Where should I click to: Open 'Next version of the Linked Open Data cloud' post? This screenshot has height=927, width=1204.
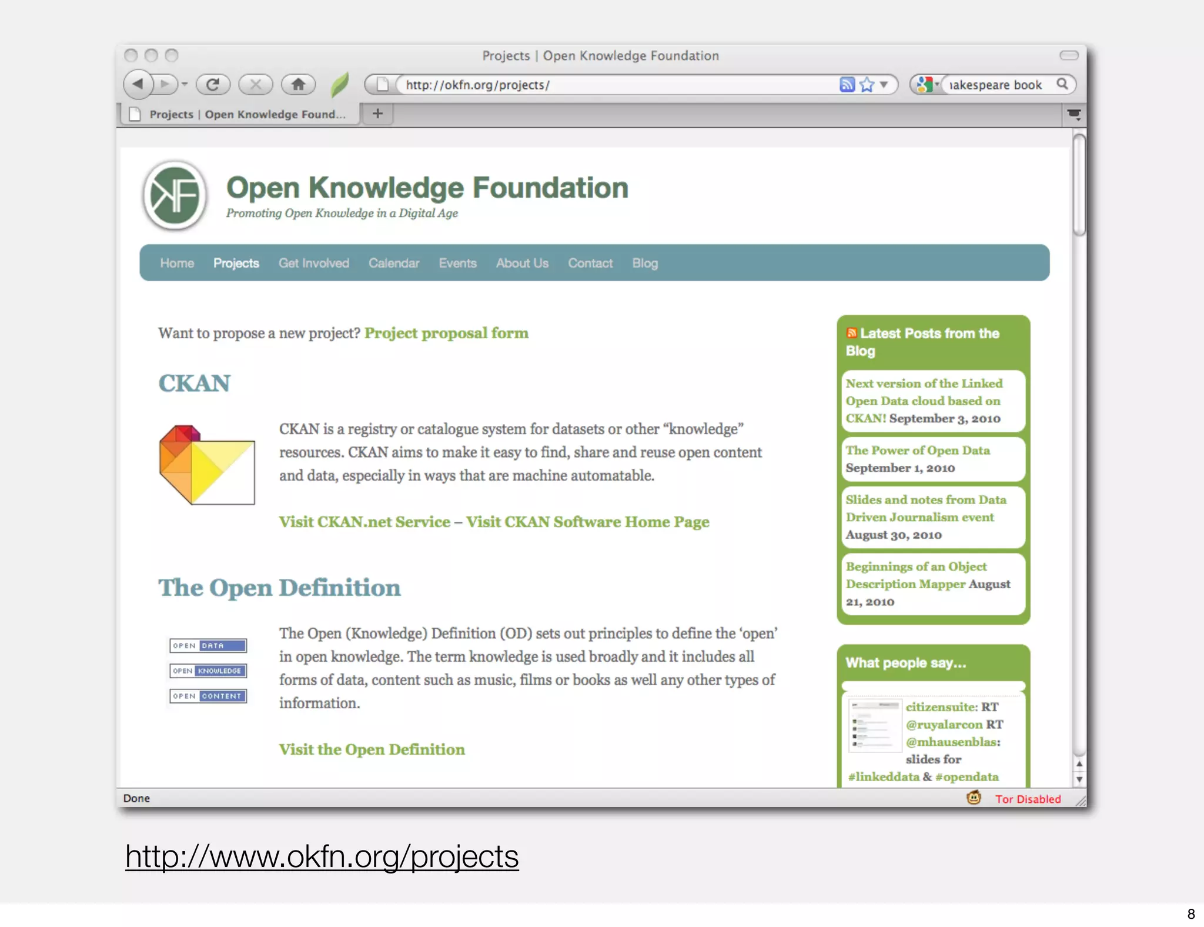(924, 401)
